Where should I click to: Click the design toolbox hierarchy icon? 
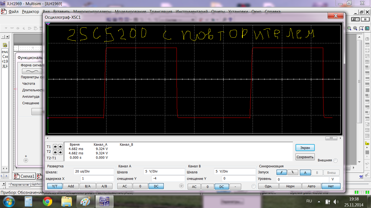[5, 45]
